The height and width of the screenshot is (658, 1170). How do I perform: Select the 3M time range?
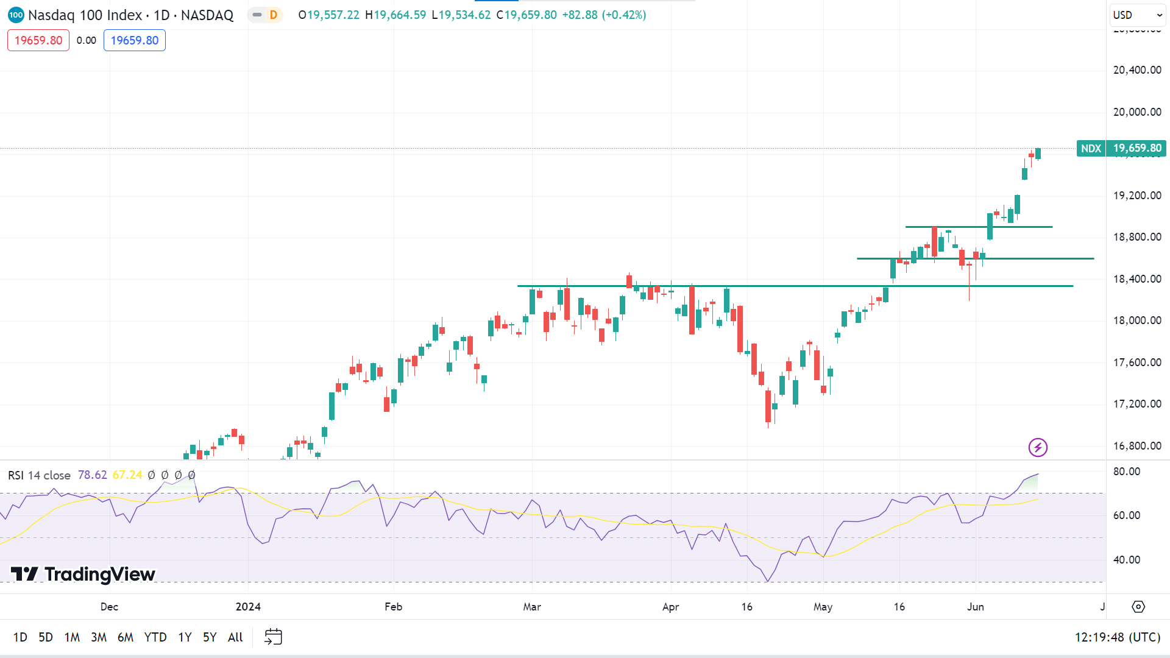click(99, 637)
